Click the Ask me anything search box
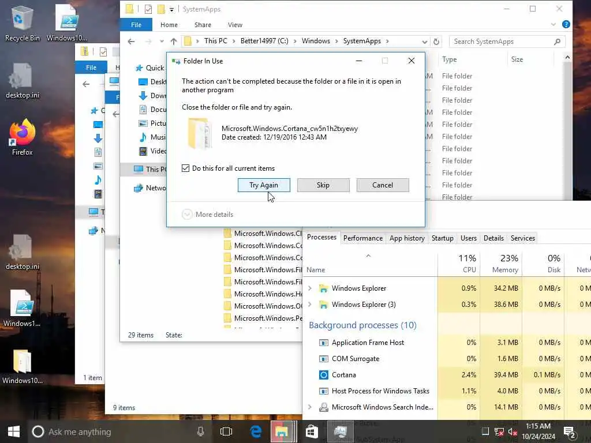 tap(111, 431)
